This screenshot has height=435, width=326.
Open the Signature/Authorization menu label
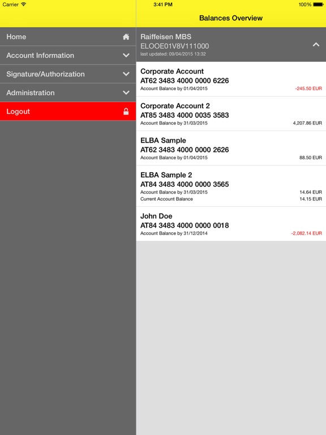click(45, 74)
